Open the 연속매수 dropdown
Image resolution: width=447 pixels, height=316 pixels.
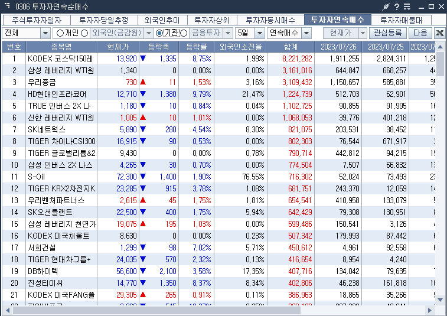(306, 33)
